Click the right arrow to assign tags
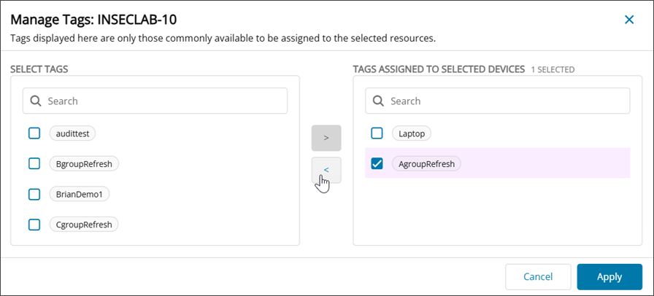This screenshot has width=654, height=296. coord(326,138)
